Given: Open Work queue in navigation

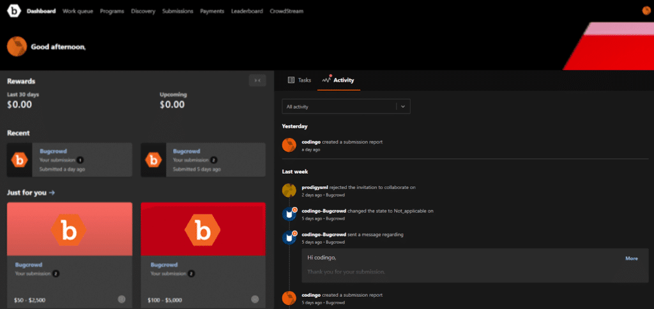Looking at the screenshot, I should coord(78,11).
